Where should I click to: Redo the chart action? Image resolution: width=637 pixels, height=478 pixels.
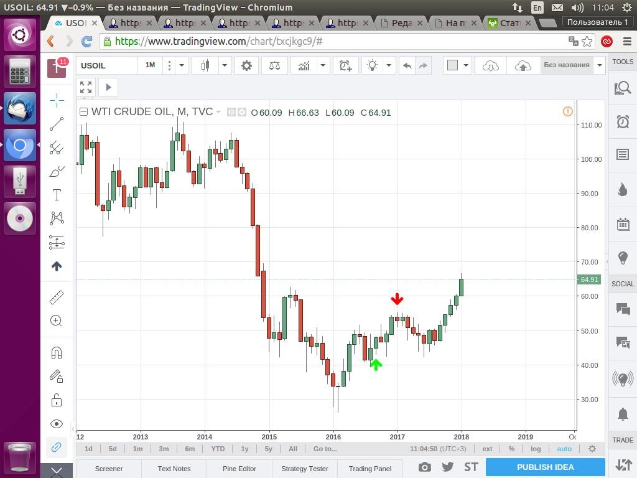[423, 65]
